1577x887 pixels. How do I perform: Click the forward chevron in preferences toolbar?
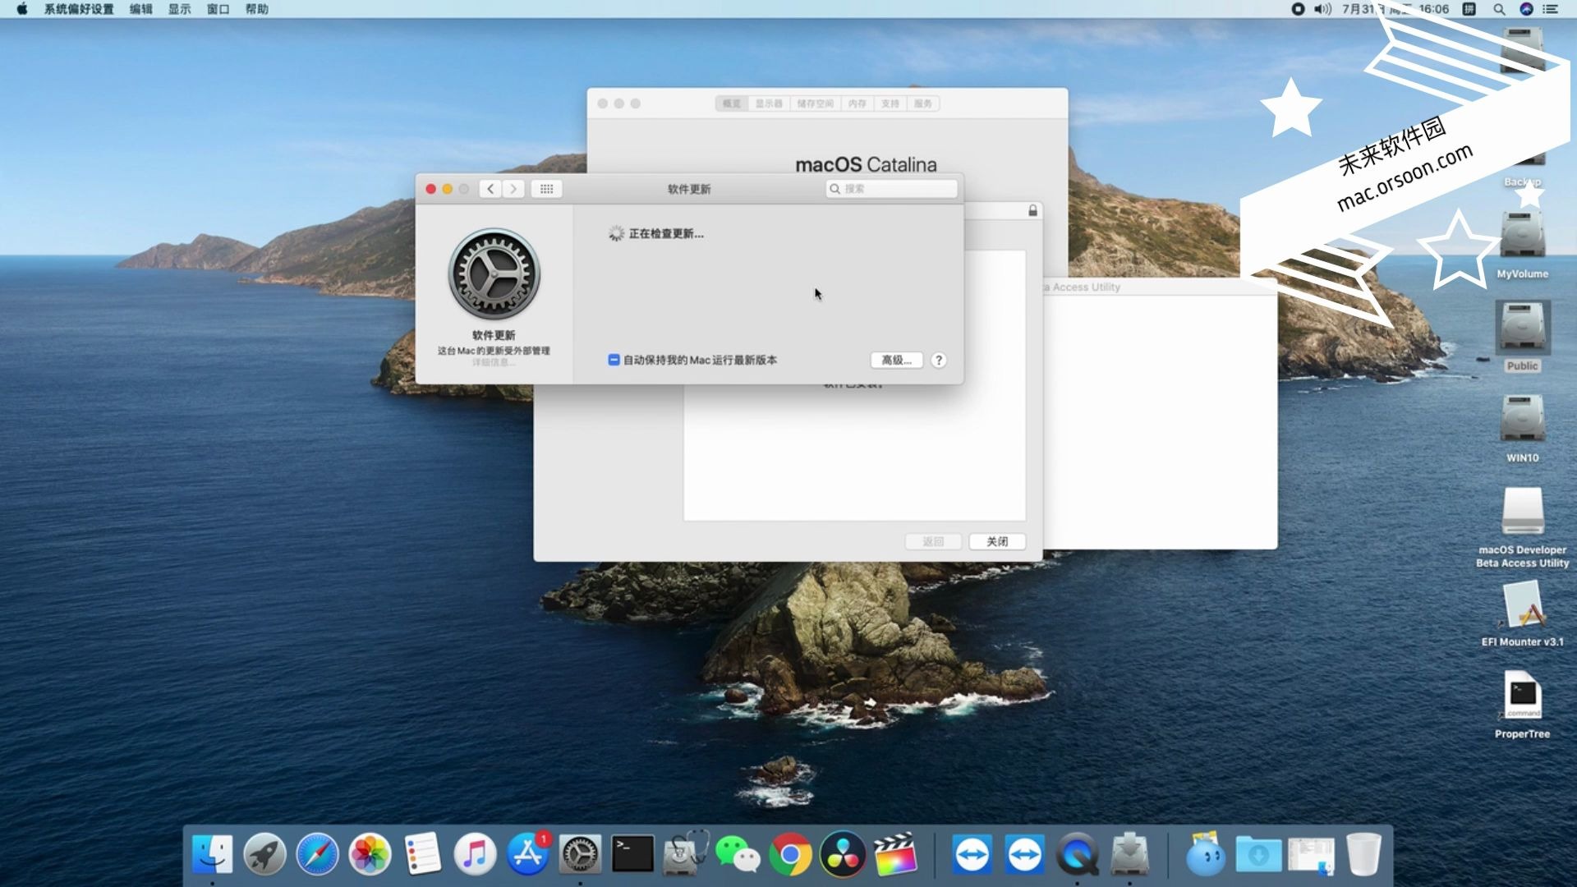point(513,189)
